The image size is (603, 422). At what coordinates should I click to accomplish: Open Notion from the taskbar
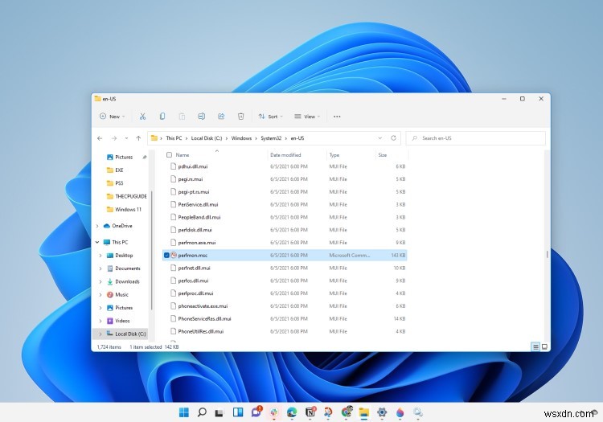(310, 412)
